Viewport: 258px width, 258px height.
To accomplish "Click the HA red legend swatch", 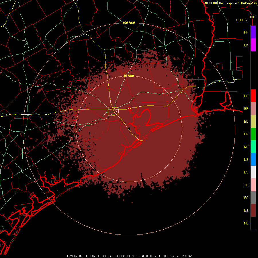I will pos(253,96).
